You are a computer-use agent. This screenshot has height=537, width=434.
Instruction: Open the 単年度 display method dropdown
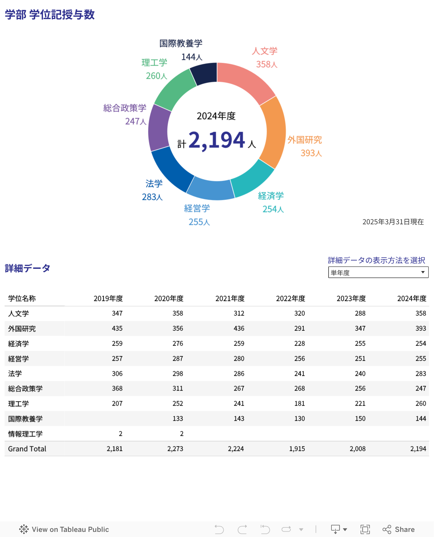[x=378, y=272]
